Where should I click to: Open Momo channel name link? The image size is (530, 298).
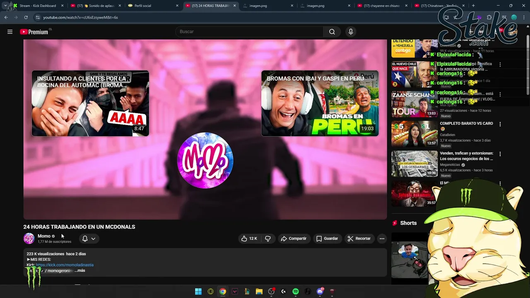click(44, 236)
